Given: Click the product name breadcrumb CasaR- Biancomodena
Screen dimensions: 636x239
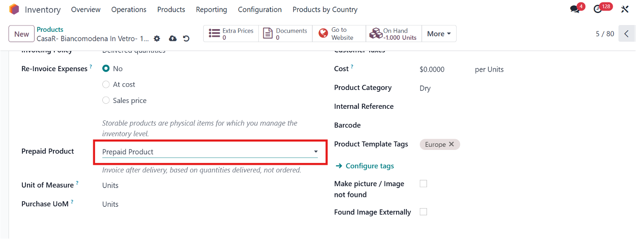Looking at the screenshot, I should [x=93, y=38].
